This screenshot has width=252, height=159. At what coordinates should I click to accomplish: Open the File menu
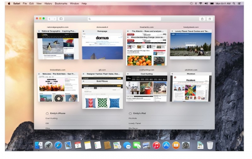coord(25,3)
